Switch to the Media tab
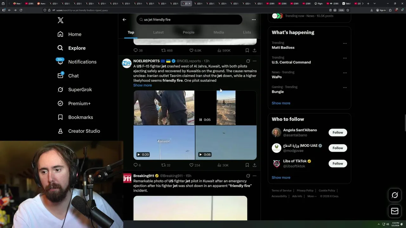The image size is (406, 228). (219, 32)
